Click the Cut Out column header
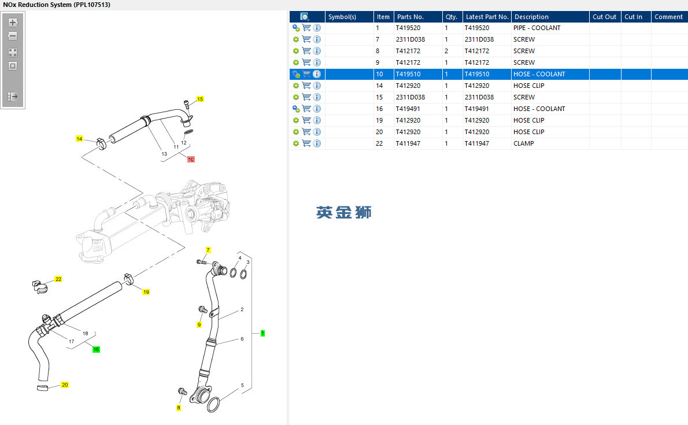Image resolution: width=688 pixels, height=425 pixels. pyautogui.click(x=605, y=17)
